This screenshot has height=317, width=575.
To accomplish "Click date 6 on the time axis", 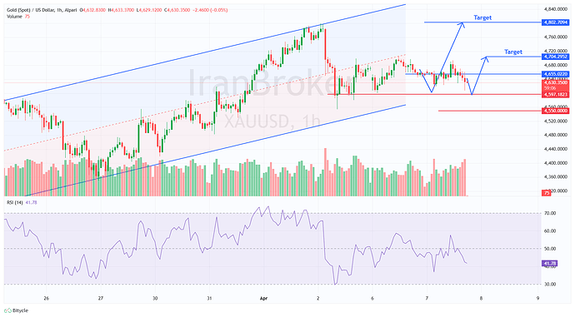I will click(x=372, y=299).
